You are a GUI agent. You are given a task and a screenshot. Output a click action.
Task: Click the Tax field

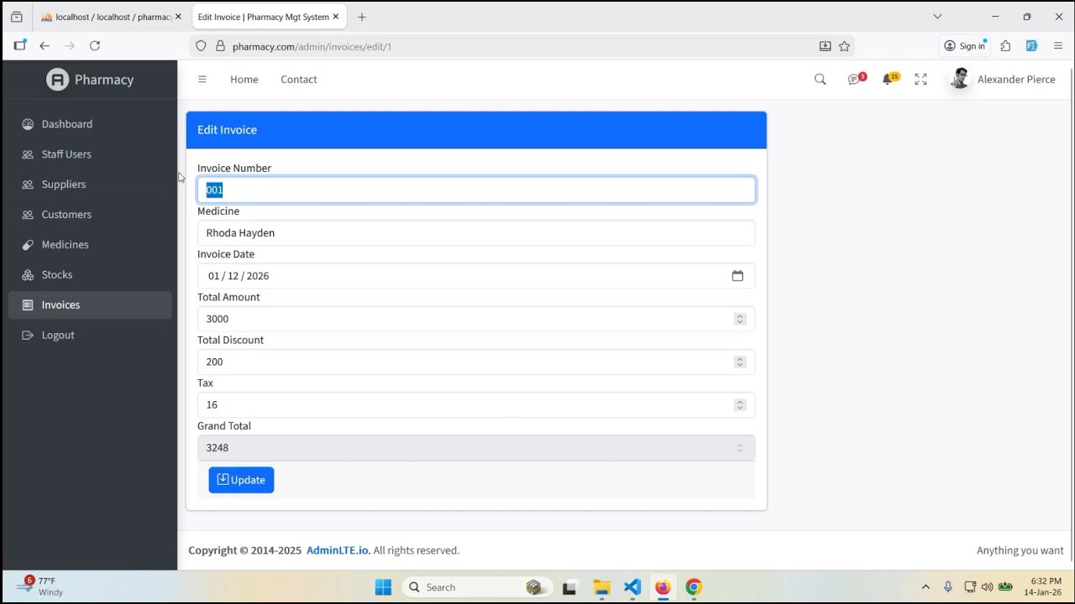pyautogui.click(x=476, y=405)
